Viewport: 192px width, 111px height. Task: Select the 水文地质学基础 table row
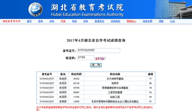(x=115, y=79)
